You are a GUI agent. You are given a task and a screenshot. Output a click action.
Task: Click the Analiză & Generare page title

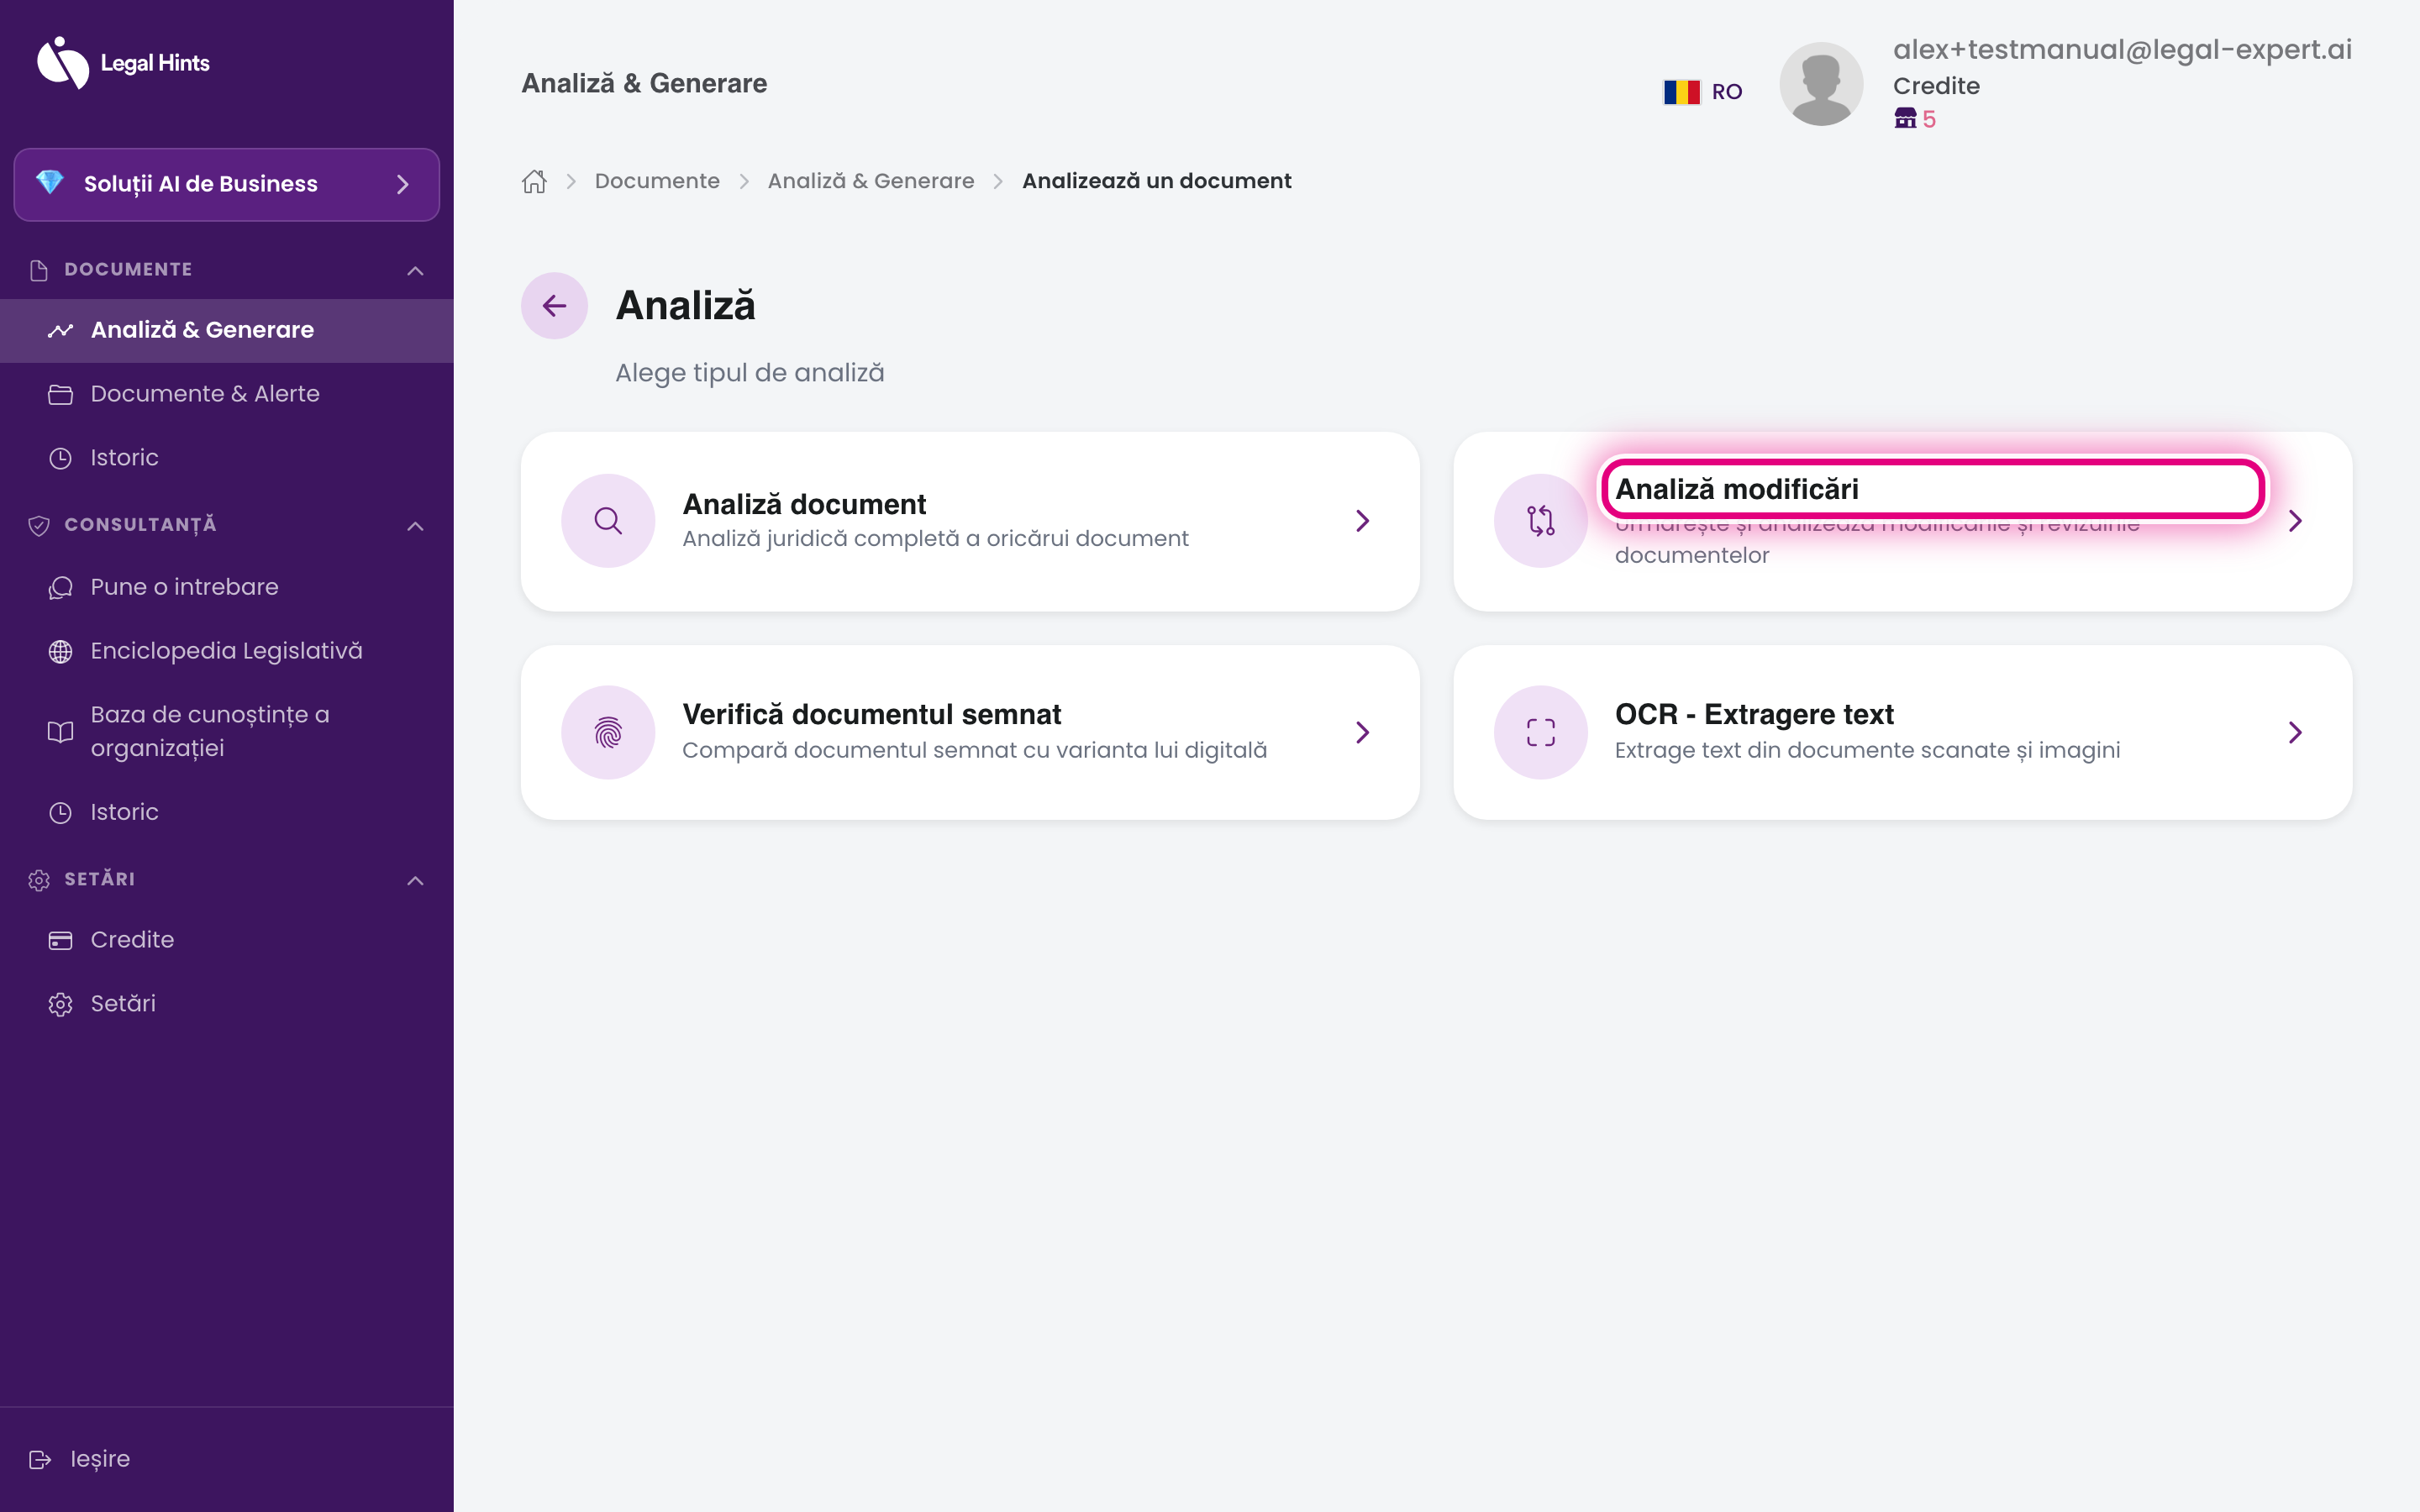coord(644,83)
